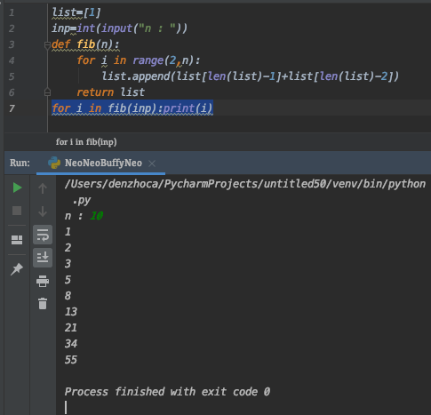
Task: Click the list.append code line
Action: pyautogui.click(x=251, y=76)
